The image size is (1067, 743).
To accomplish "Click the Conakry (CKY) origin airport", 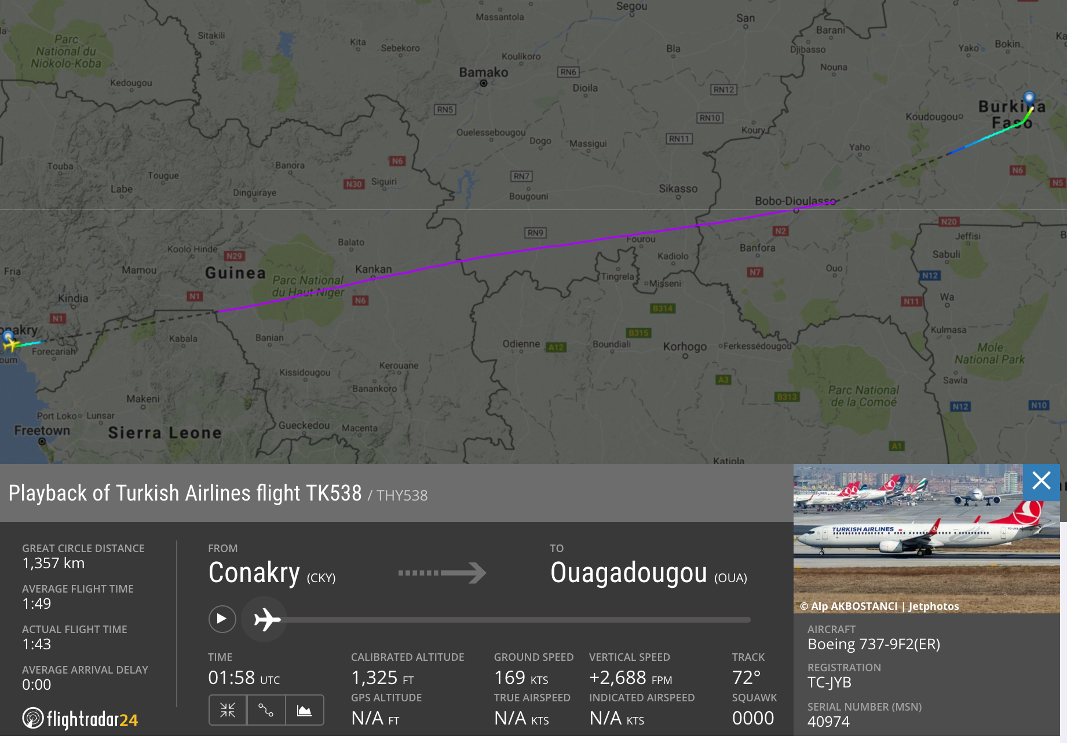I will 272,573.
